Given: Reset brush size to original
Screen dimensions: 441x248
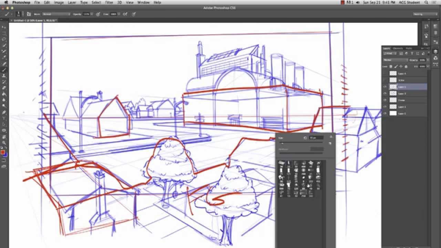Looking at the screenshot, I should click(x=305, y=137).
